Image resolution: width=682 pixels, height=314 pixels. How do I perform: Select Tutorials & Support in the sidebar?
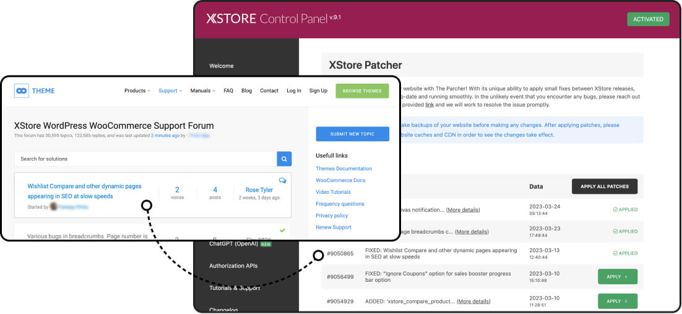click(235, 288)
